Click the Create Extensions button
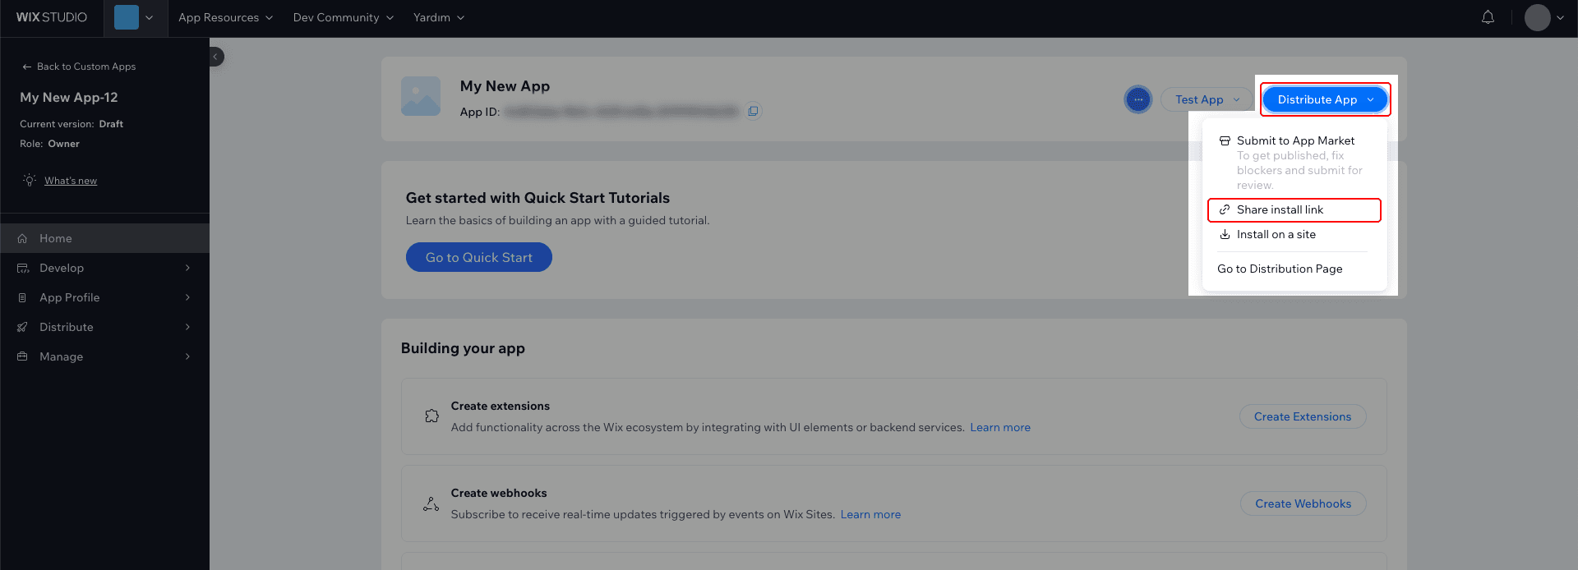The image size is (1578, 570). click(1303, 416)
